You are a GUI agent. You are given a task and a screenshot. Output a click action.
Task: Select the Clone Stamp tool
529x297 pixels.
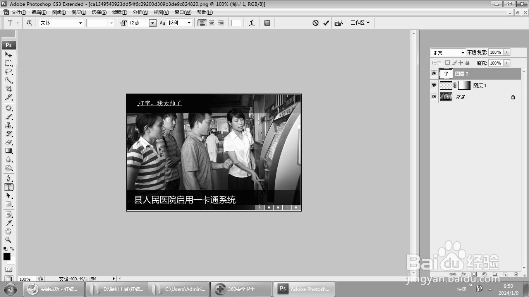pyautogui.click(x=9, y=125)
